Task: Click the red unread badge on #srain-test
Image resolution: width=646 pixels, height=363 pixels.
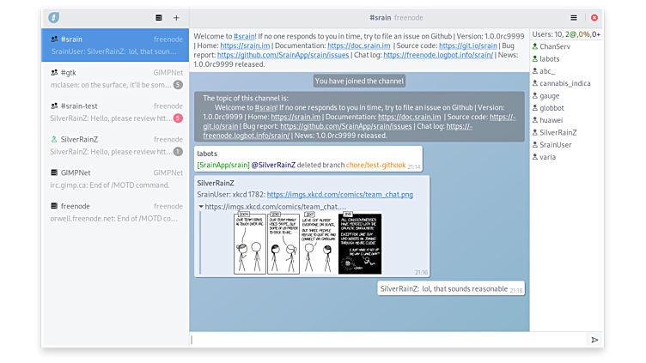Action: coord(178,118)
